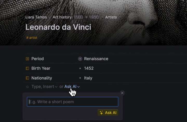Image resolution: width=187 pixels, height=122 pixels.
Task: Click the bullet beside 1452
Action: pyautogui.click(x=80, y=68)
